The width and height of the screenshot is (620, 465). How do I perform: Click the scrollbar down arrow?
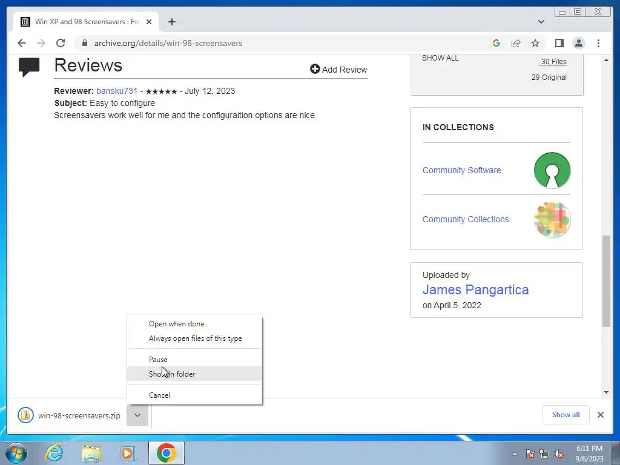(606, 392)
